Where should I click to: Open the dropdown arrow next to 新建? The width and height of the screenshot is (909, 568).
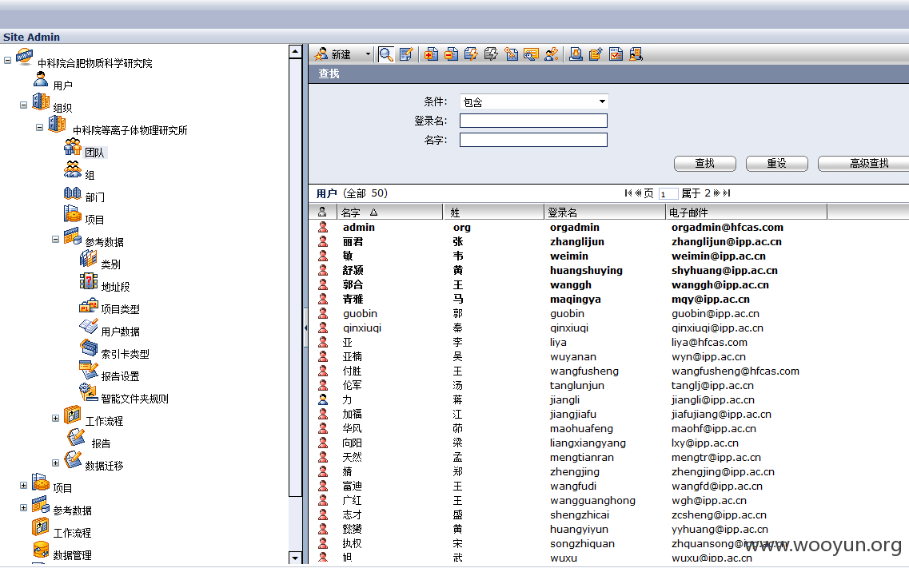click(x=368, y=54)
